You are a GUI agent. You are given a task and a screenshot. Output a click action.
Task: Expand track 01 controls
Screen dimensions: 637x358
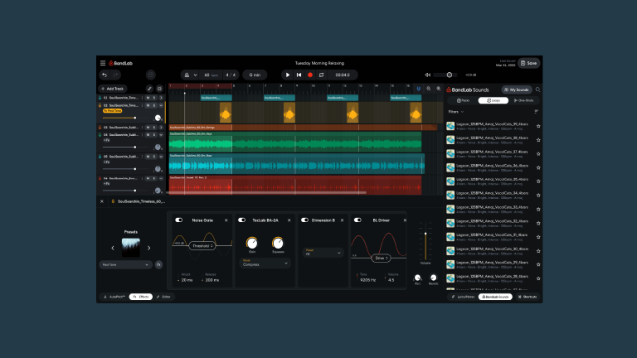(161, 98)
